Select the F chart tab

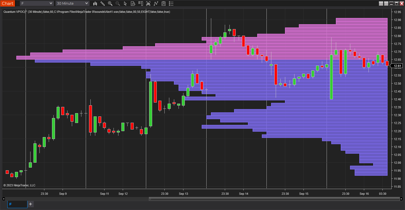pos(17,204)
